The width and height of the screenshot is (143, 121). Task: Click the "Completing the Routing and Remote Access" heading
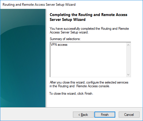(x=88, y=15)
